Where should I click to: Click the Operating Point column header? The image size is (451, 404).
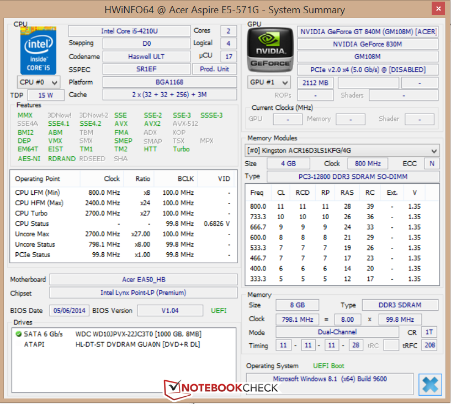click(x=45, y=179)
